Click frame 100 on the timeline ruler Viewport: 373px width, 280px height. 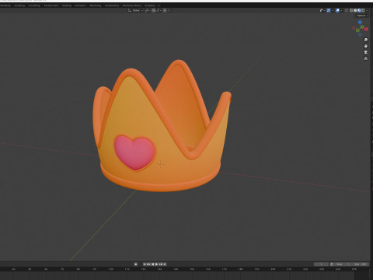[111, 269]
